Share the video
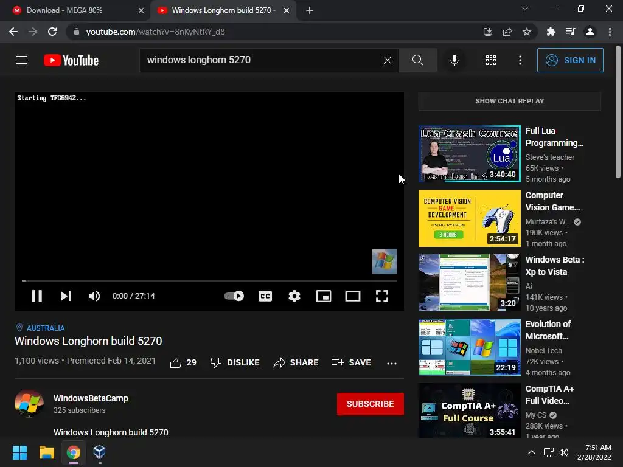 pos(296,362)
